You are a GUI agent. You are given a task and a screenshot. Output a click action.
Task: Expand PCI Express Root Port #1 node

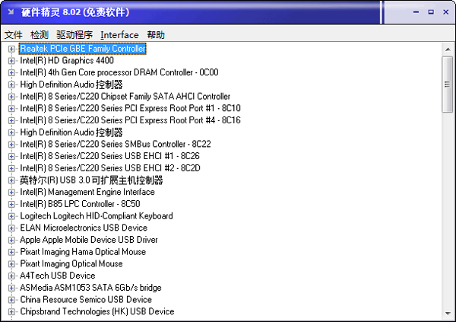pyautogui.click(x=11, y=109)
